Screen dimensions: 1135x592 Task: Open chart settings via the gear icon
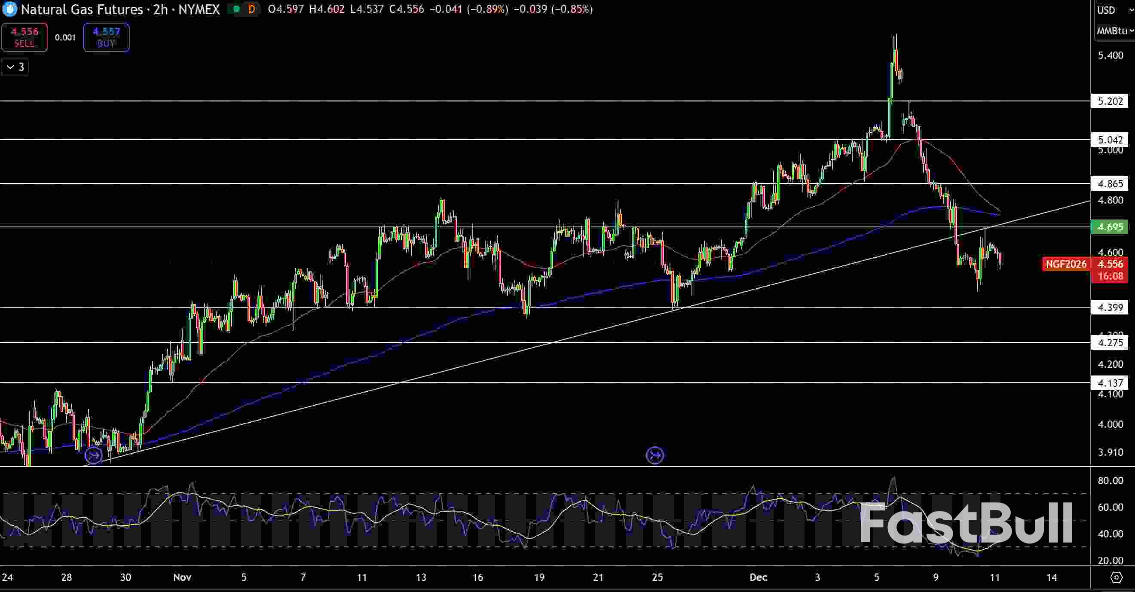pyautogui.click(x=1118, y=577)
